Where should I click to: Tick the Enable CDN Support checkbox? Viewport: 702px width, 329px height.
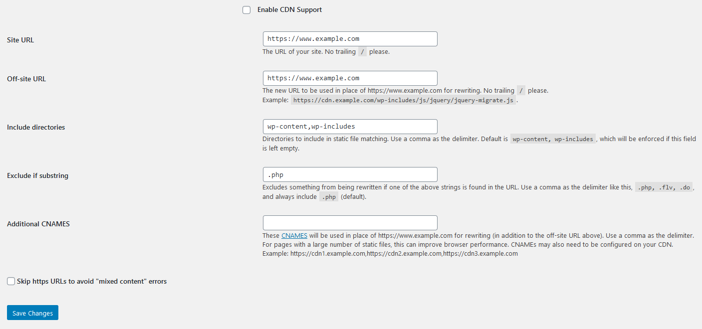pyautogui.click(x=246, y=10)
